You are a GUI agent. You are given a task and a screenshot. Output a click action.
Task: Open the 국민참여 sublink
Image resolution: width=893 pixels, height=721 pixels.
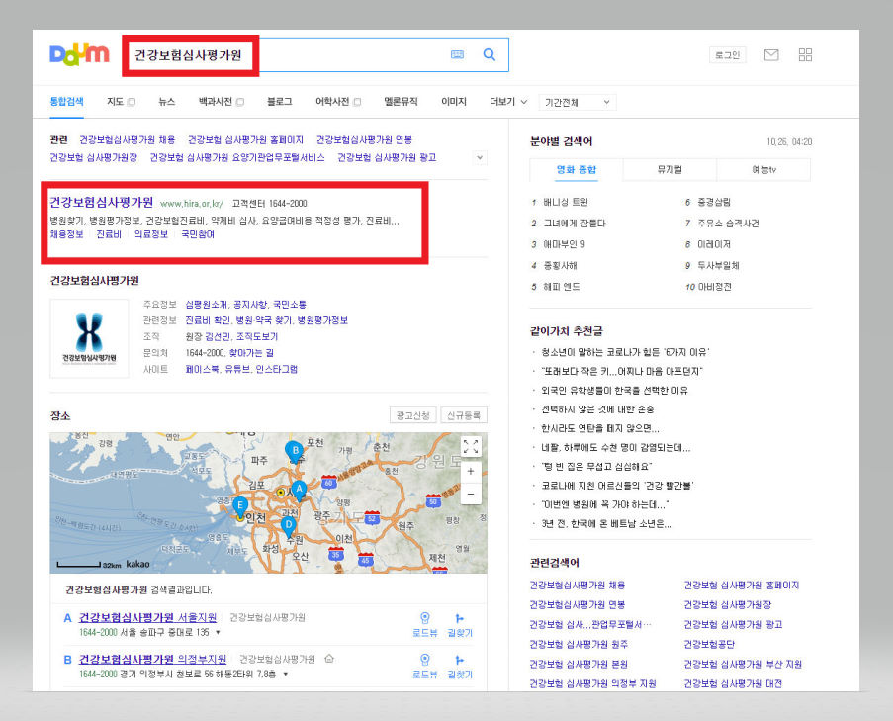[x=198, y=234]
